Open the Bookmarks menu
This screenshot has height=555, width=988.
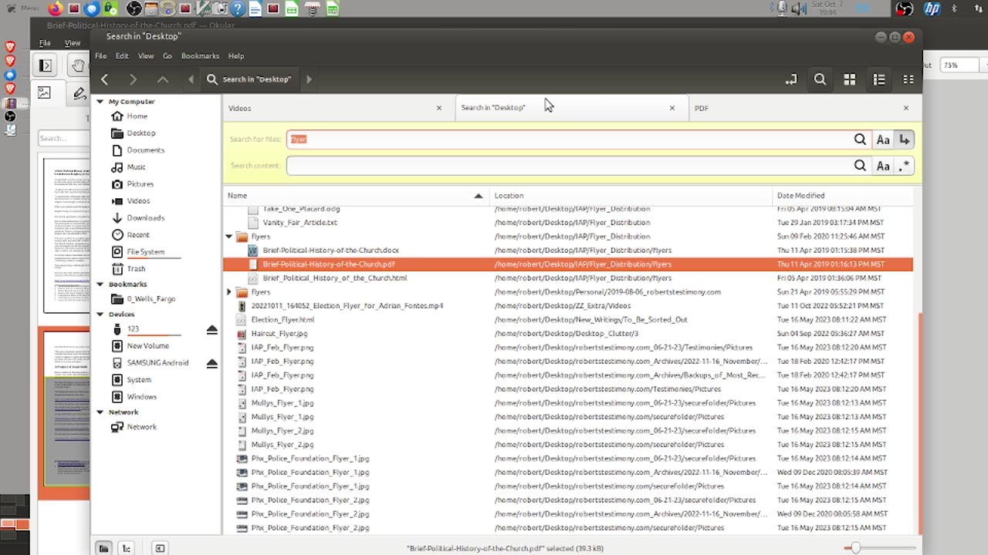200,56
